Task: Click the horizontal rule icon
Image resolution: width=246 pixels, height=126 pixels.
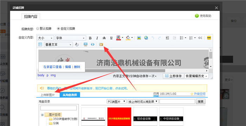Action: 200,38
